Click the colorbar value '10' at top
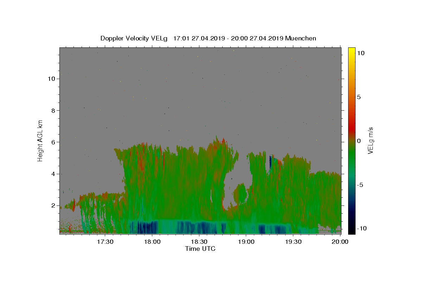 coord(360,53)
